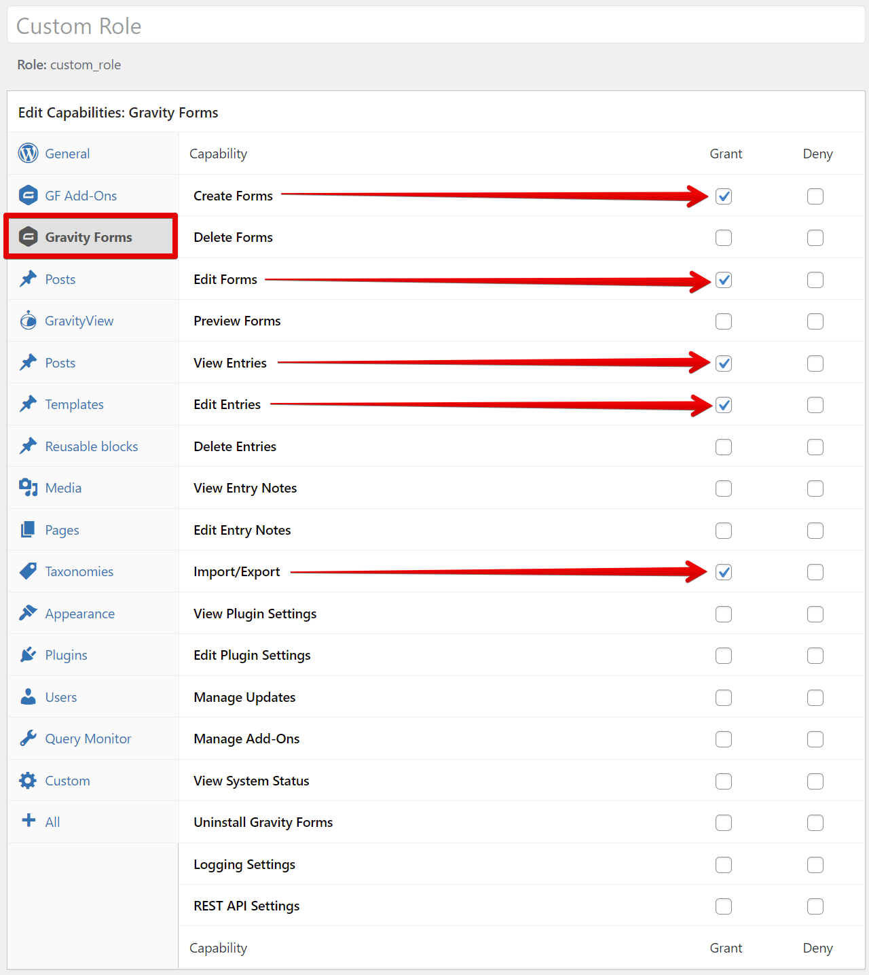Open the Pages tab
Image resolution: width=869 pixels, height=975 pixels.
click(93, 530)
